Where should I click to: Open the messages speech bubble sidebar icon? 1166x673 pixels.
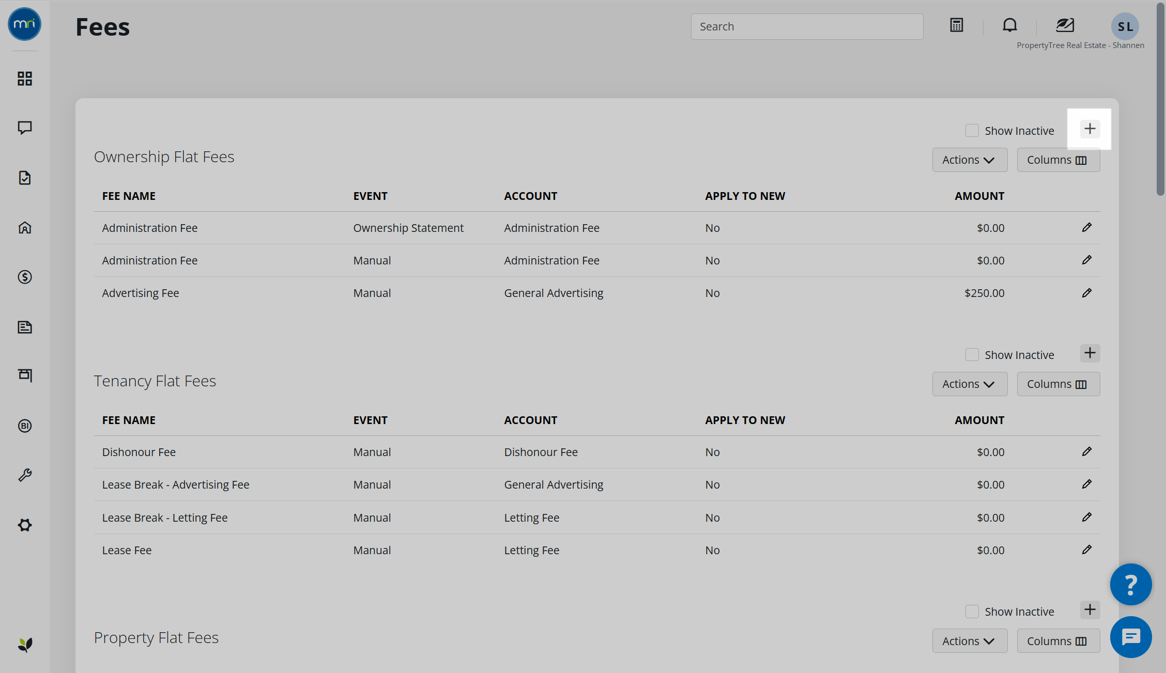(x=25, y=128)
